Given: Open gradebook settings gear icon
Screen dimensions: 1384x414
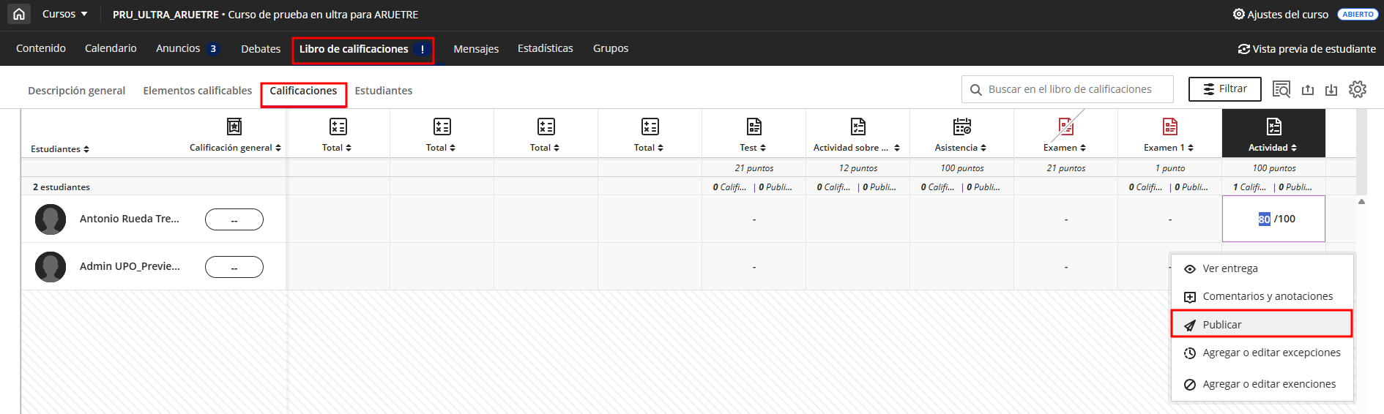Looking at the screenshot, I should 1357,89.
